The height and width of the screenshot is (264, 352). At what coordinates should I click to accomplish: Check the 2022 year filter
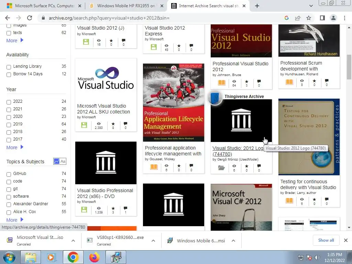pos(9,102)
